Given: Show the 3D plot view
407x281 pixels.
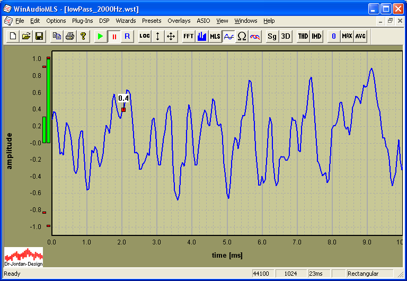Looking at the screenshot, I should (x=285, y=36).
